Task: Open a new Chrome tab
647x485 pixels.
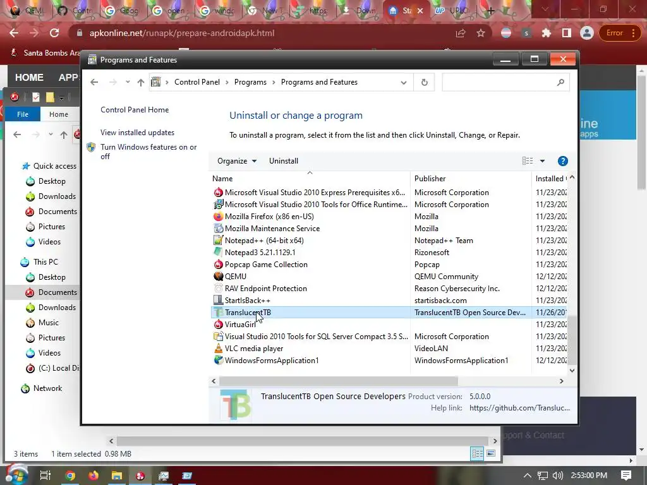Action: tap(490, 11)
